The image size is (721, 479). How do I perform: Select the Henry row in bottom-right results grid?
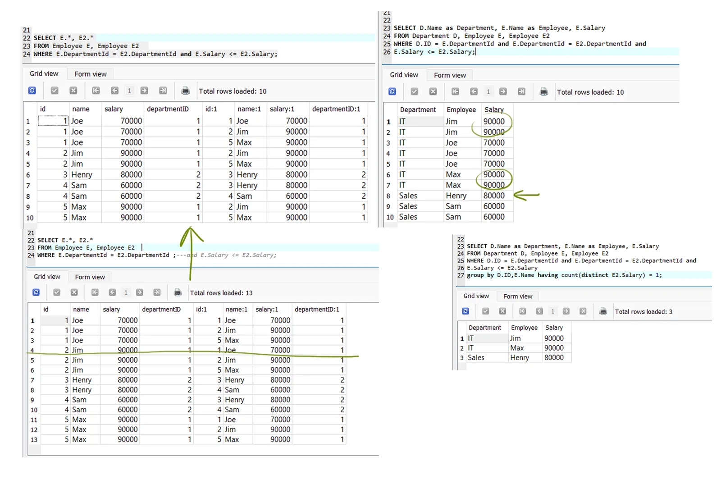pyautogui.click(x=515, y=357)
